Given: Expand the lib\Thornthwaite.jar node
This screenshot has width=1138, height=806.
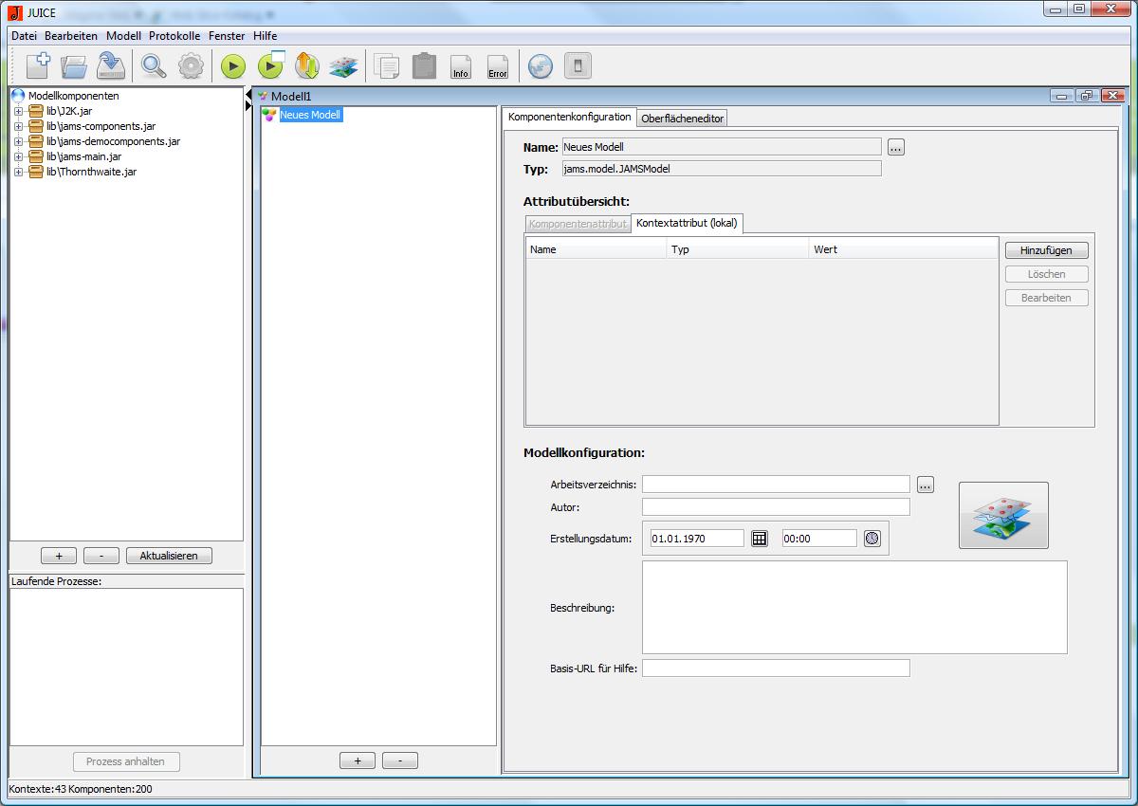Looking at the screenshot, I should click(18, 172).
